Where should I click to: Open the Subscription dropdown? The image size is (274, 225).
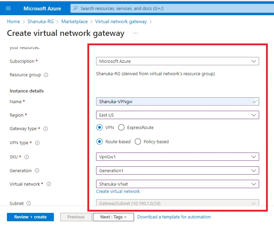coord(177,61)
